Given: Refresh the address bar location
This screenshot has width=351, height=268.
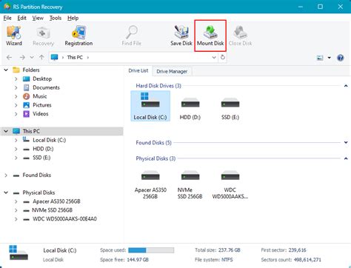Looking at the screenshot, I should (223, 57).
